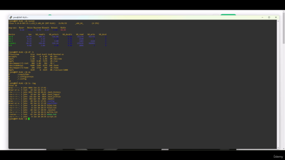Click the 'script.sh' file name

coord(52,116)
